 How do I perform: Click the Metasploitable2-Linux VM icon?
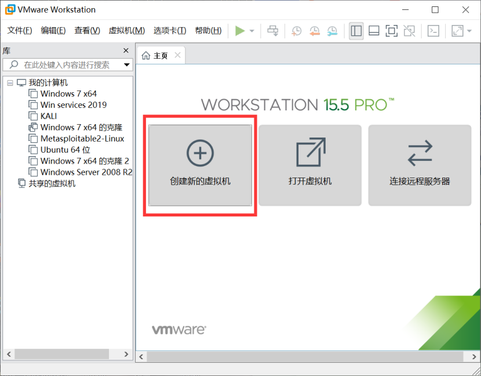pos(33,139)
